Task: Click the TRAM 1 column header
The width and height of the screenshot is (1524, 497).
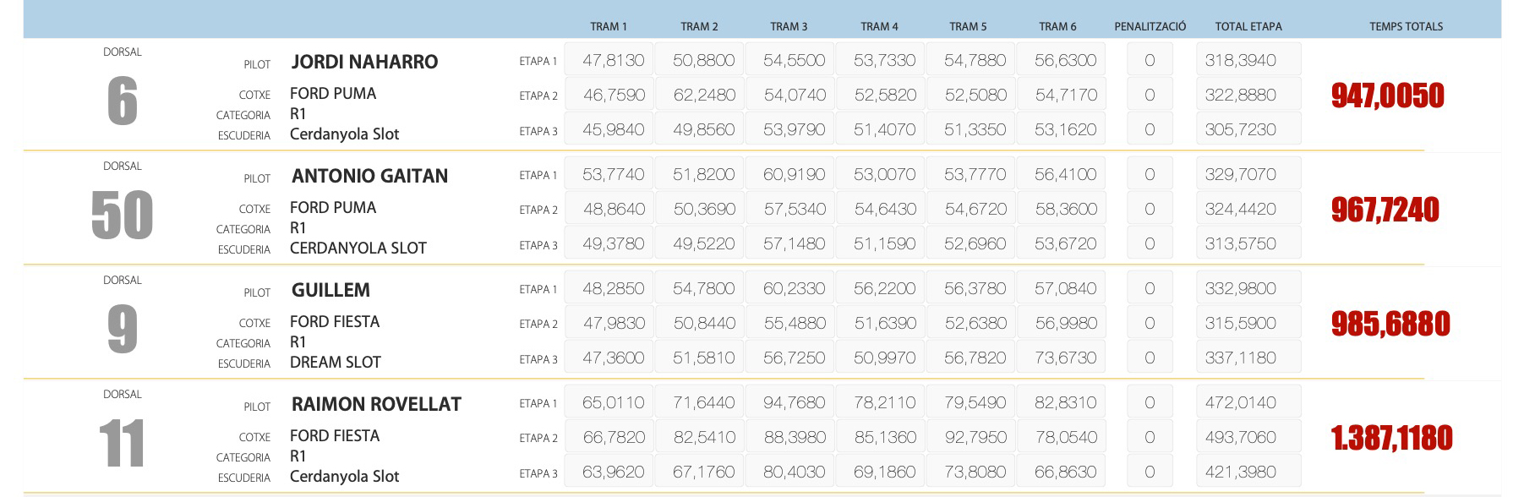Action: (609, 26)
